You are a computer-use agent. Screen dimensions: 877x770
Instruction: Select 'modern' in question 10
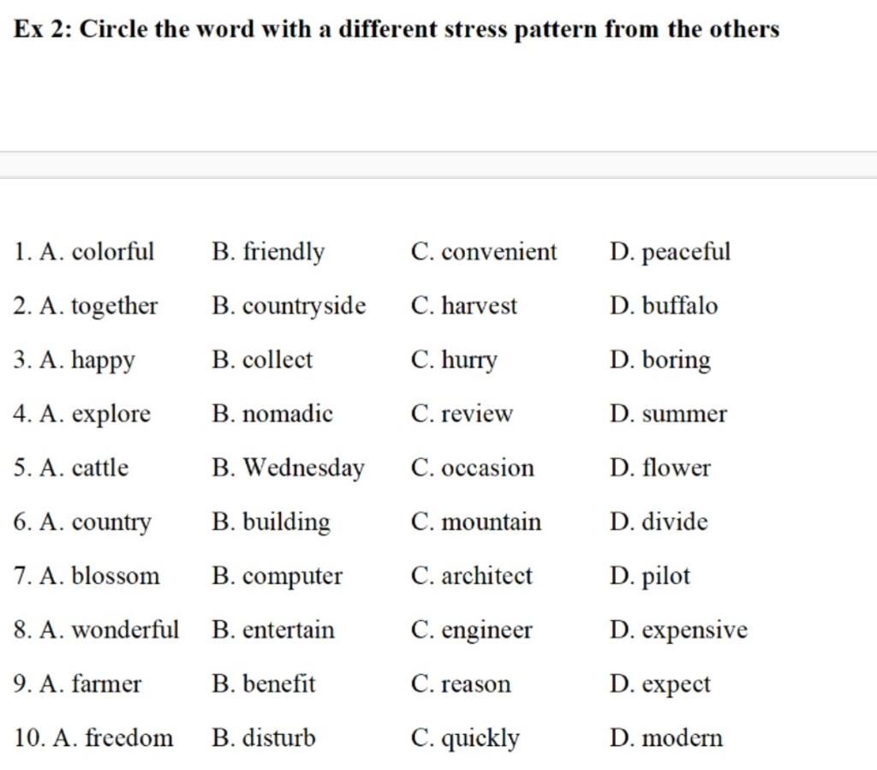(x=682, y=738)
